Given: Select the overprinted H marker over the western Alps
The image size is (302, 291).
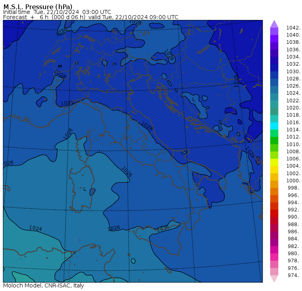Looking at the screenshot, I should 60,66.
